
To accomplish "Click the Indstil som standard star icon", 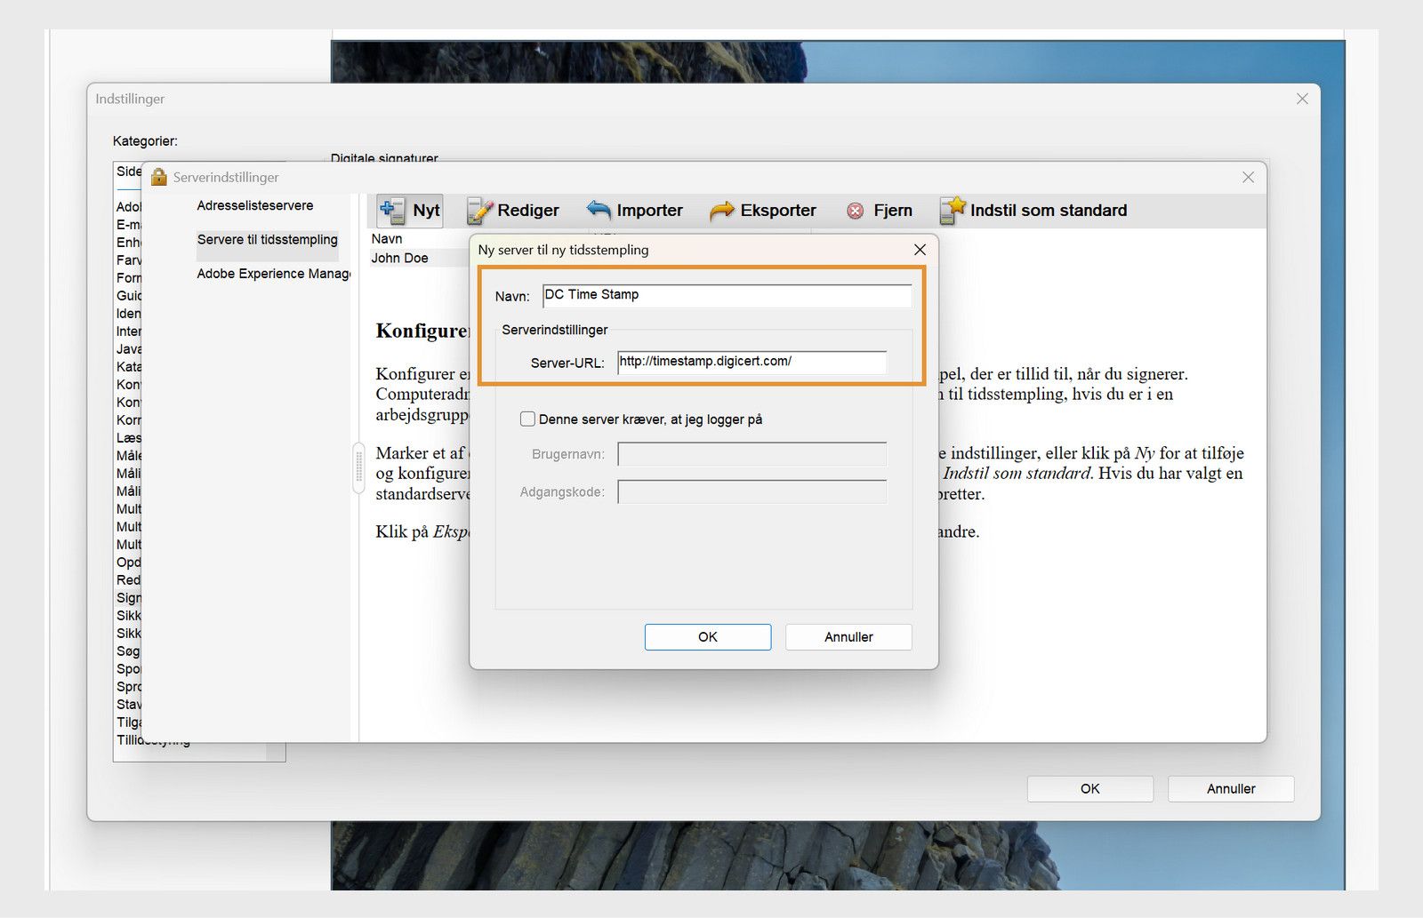I will [952, 208].
